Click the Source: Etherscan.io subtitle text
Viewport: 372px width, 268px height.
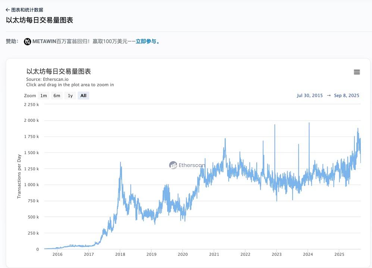tap(47, 79)
